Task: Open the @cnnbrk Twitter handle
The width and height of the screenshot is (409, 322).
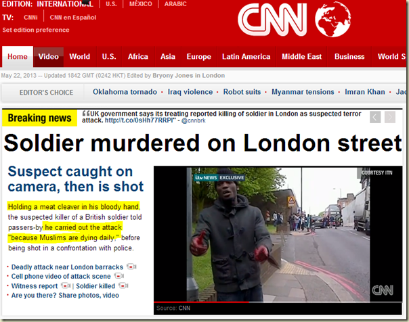Action: click(193, 120)
